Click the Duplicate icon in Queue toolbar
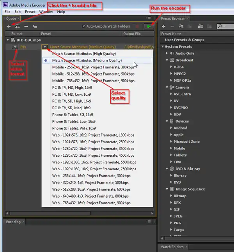This screenshot has width=234, height=252. pos(35,26)
